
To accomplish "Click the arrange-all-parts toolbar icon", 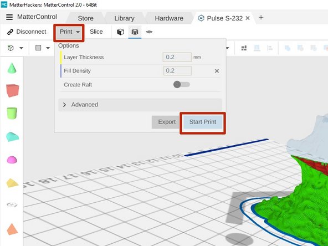I will pyautogui.click(x=244, y=48).
